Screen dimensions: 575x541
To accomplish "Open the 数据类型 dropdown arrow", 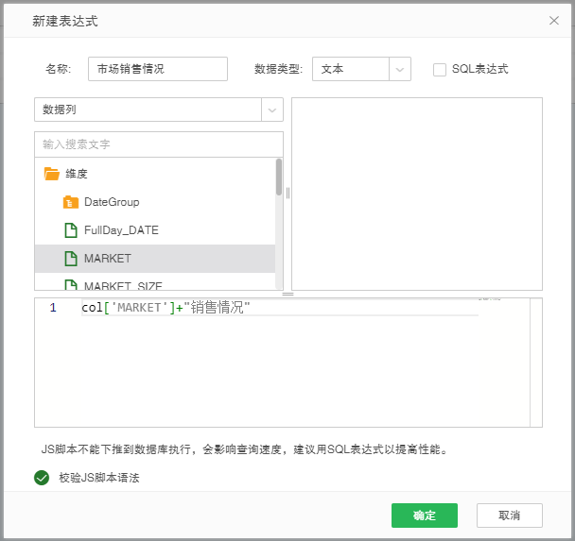I will click(400, 69).
